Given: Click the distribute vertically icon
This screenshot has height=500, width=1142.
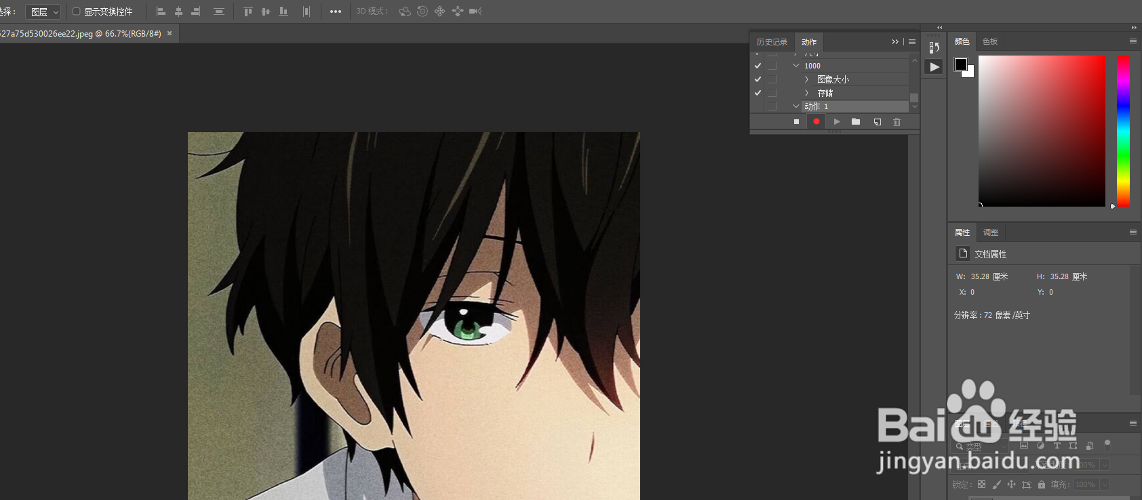Looking at the screenshot, I should click(x=218, y=12).
